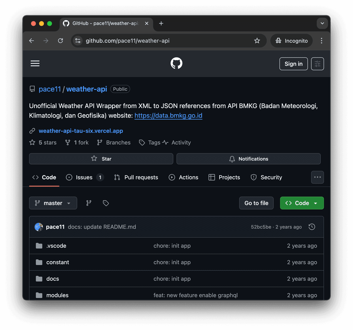Click the constant folder icon

point(39,262)
